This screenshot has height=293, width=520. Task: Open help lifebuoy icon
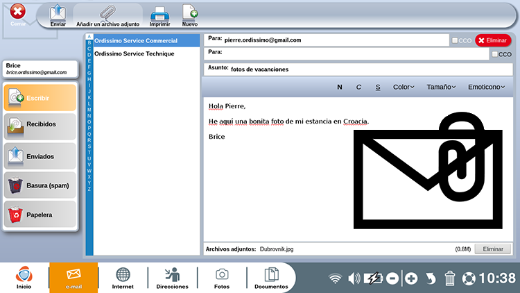[x=469, y=278]
